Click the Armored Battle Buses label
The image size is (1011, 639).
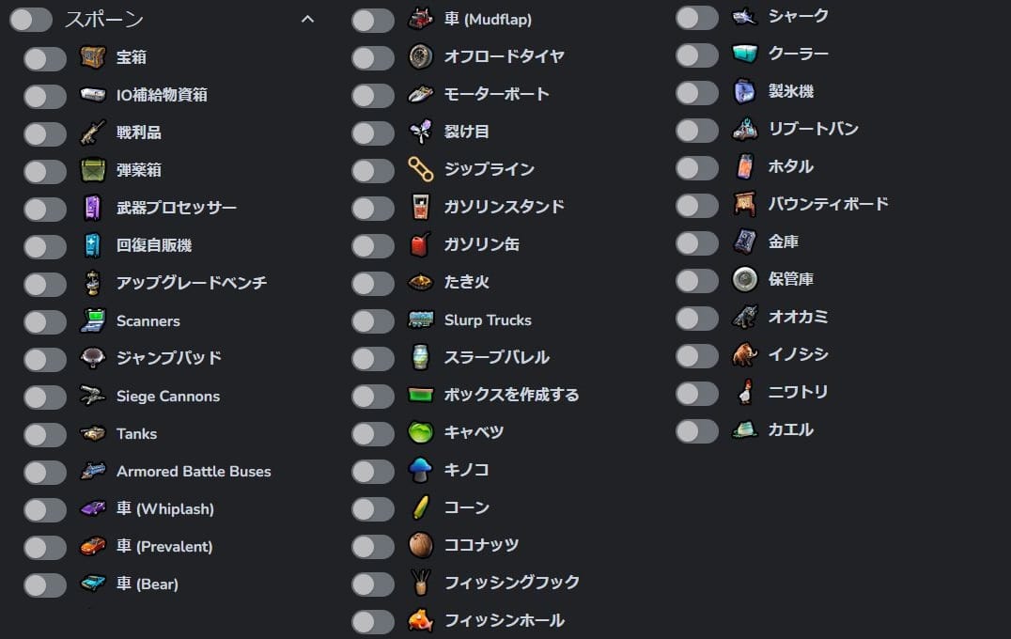coord(194,472)
